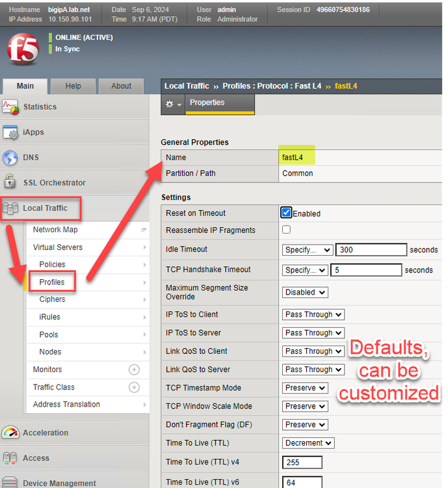Viewport: 448px width, 488px height.
Task: Click the hostname bigipA.lab.net
Action: pos(69,10)
